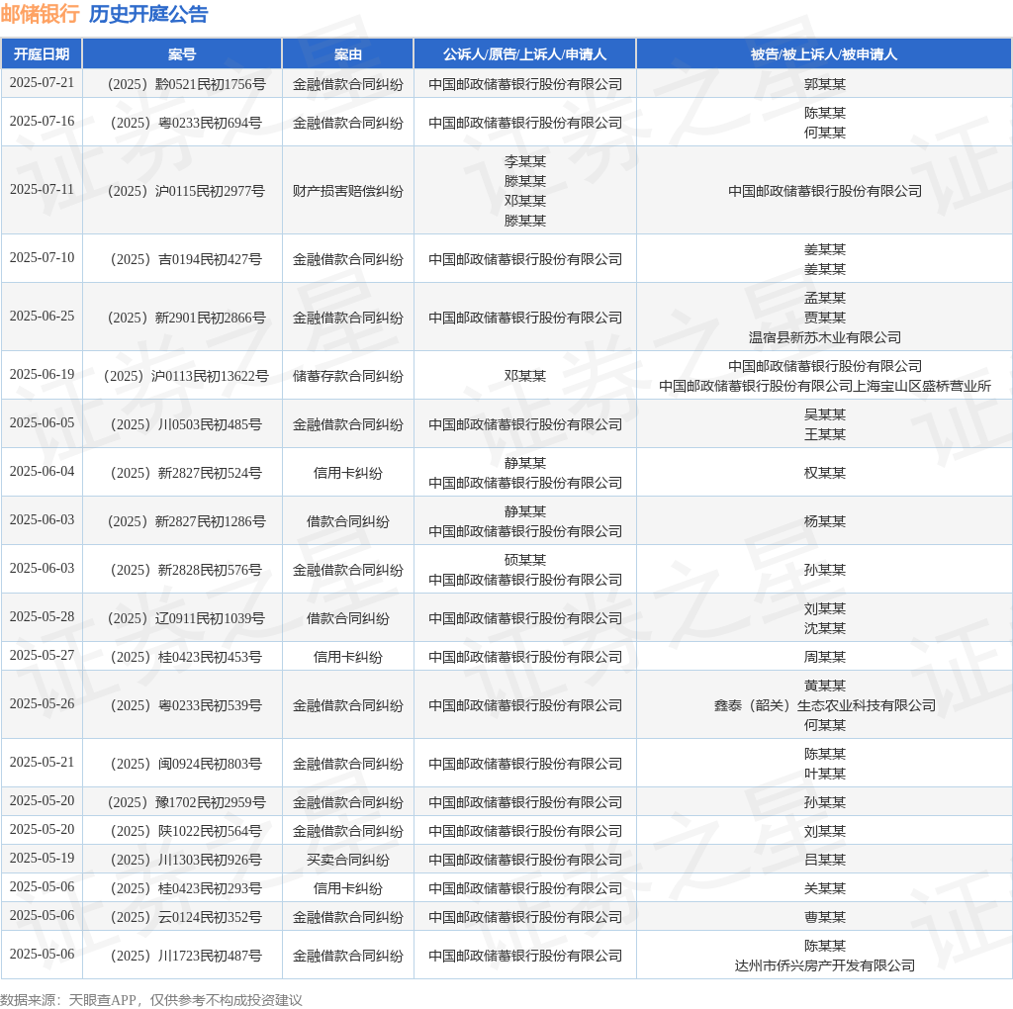The width and height of the screenshot is (1013, 1009).
Task: Select case number (2025)闽0924民初803号
Action: 186,764
